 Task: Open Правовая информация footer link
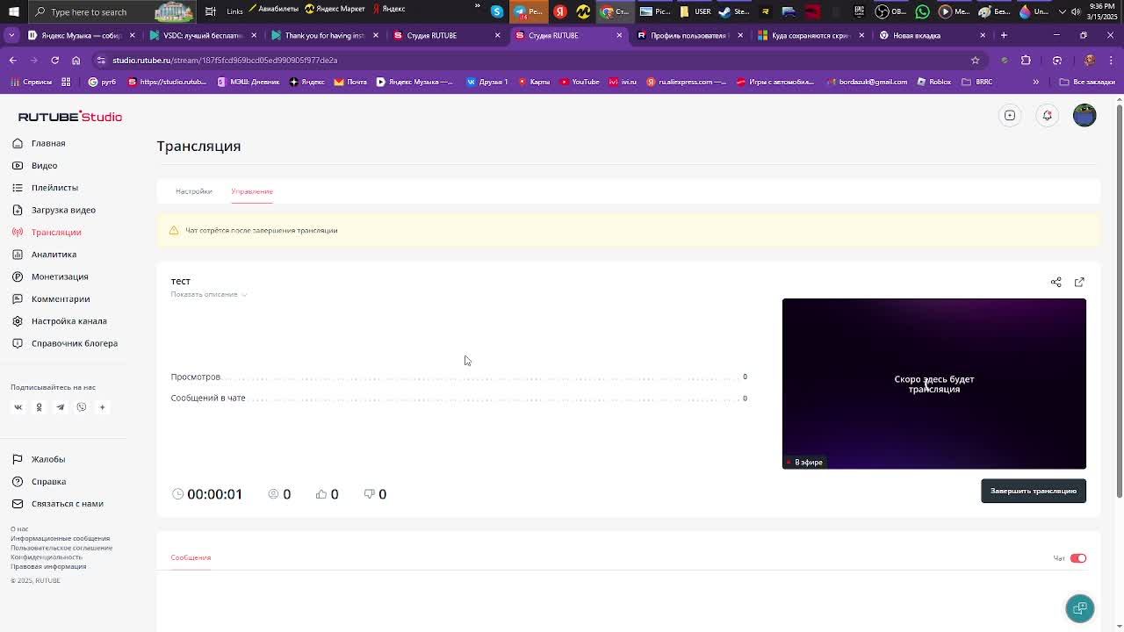click(48, 566)
